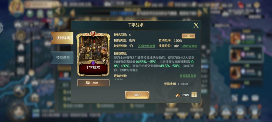The width and height of the screenshot is (272, 122).
Task: Open the 查看觉醒效果 link
Action: pos(188,76)
